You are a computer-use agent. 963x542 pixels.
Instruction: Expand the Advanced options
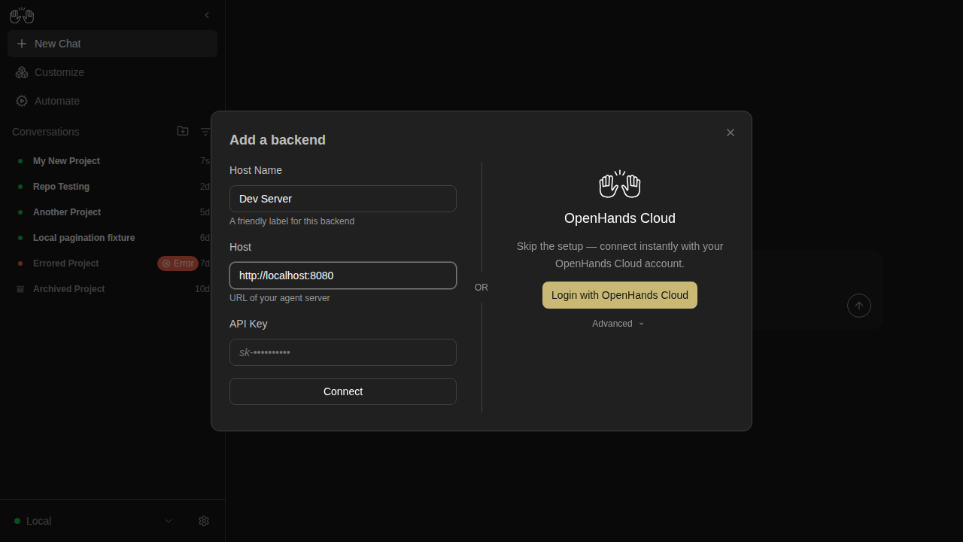click(x=618, y=324)
